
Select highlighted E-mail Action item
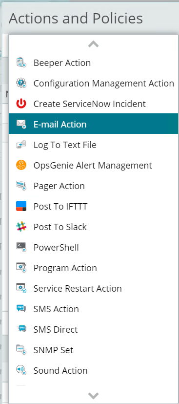93,124
